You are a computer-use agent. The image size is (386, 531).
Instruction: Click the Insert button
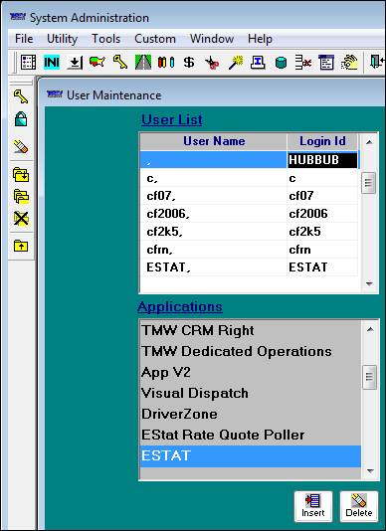pyautogui.click(x=313, y=506)
